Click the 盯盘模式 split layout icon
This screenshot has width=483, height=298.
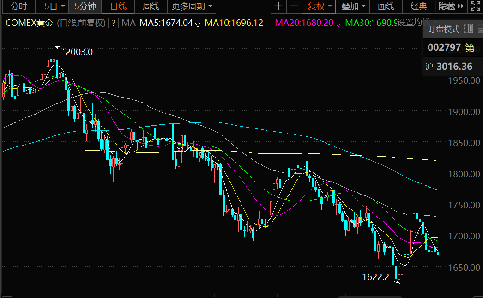pyautogui.click(x=469, y=30)
